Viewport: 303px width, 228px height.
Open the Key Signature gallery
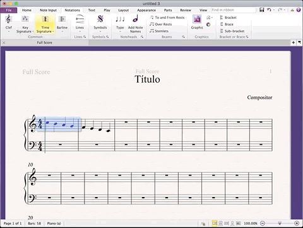coord(25,23)
